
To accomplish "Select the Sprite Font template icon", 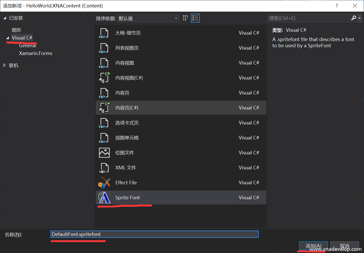I will pos(104,197).
